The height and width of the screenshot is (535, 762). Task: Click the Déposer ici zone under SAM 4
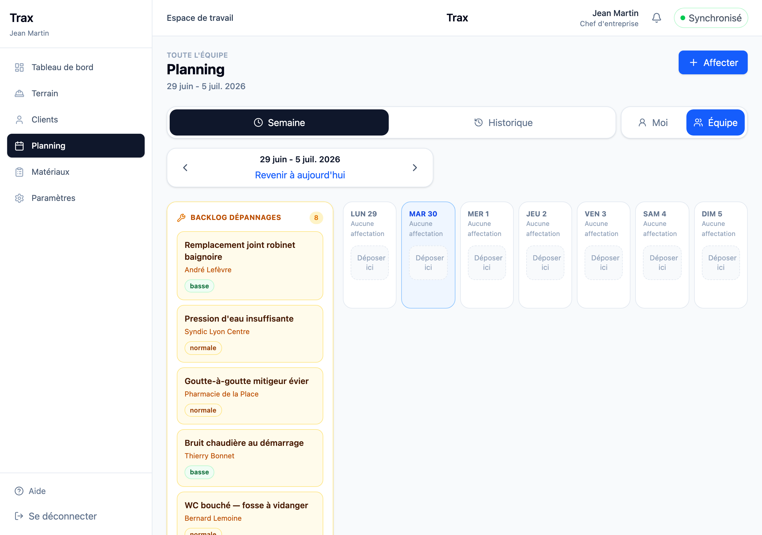[662, 262]
